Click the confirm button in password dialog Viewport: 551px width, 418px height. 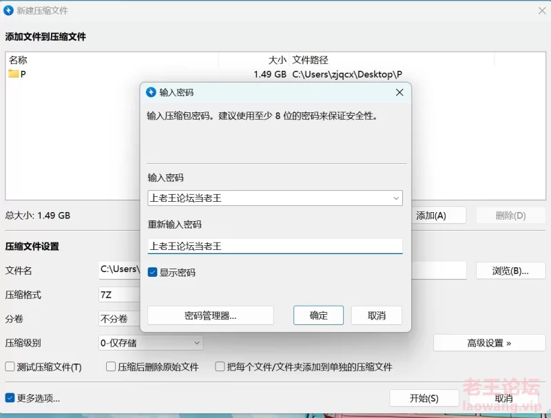318,315
